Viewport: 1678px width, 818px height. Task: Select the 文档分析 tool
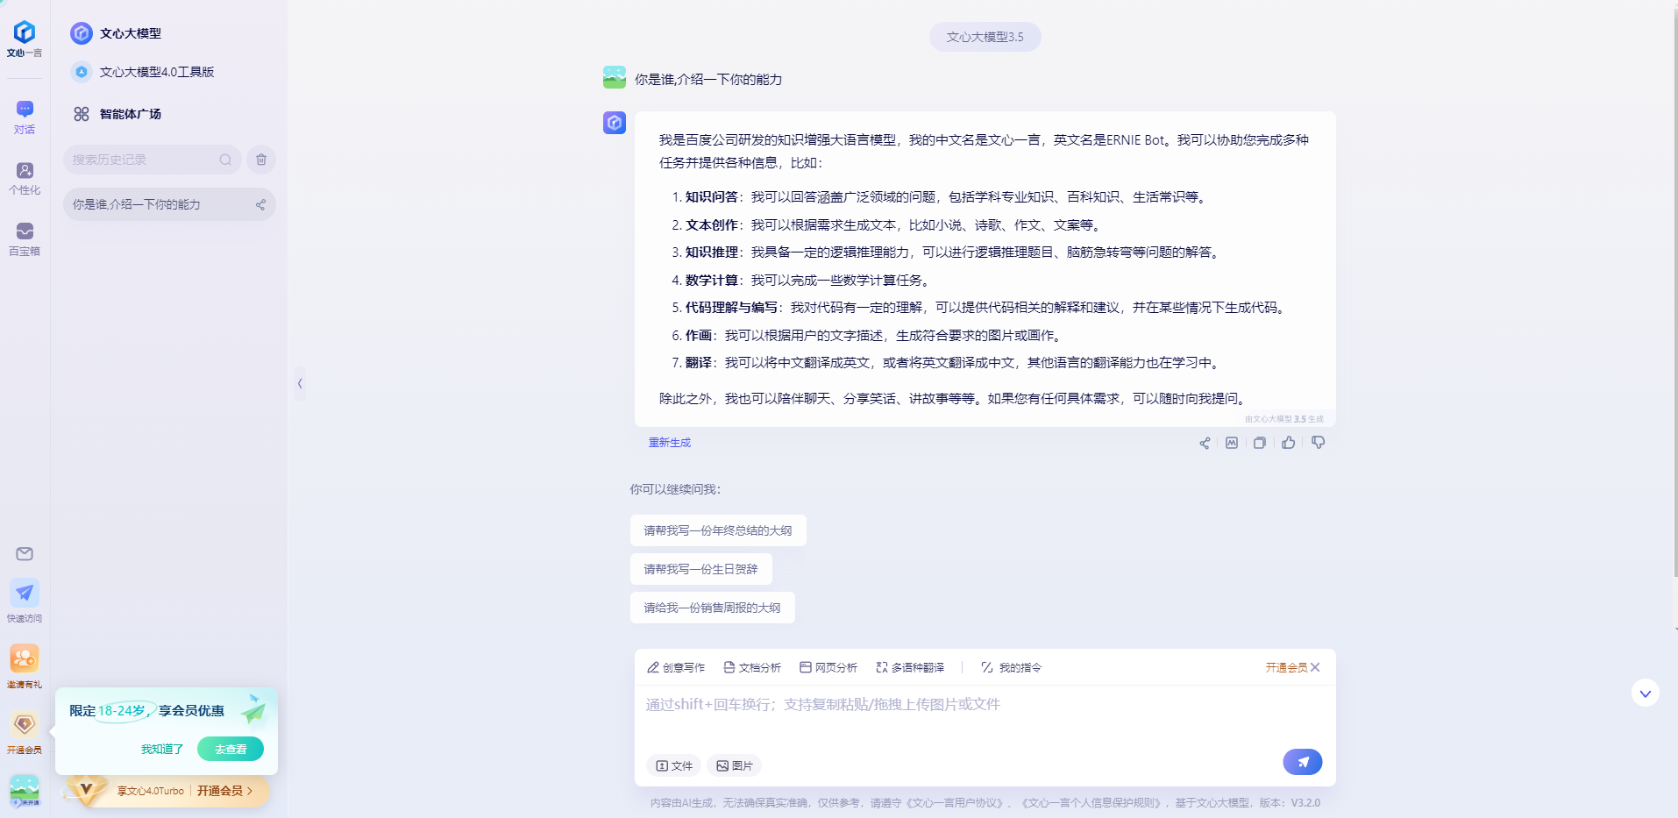(x=752, y=667)
